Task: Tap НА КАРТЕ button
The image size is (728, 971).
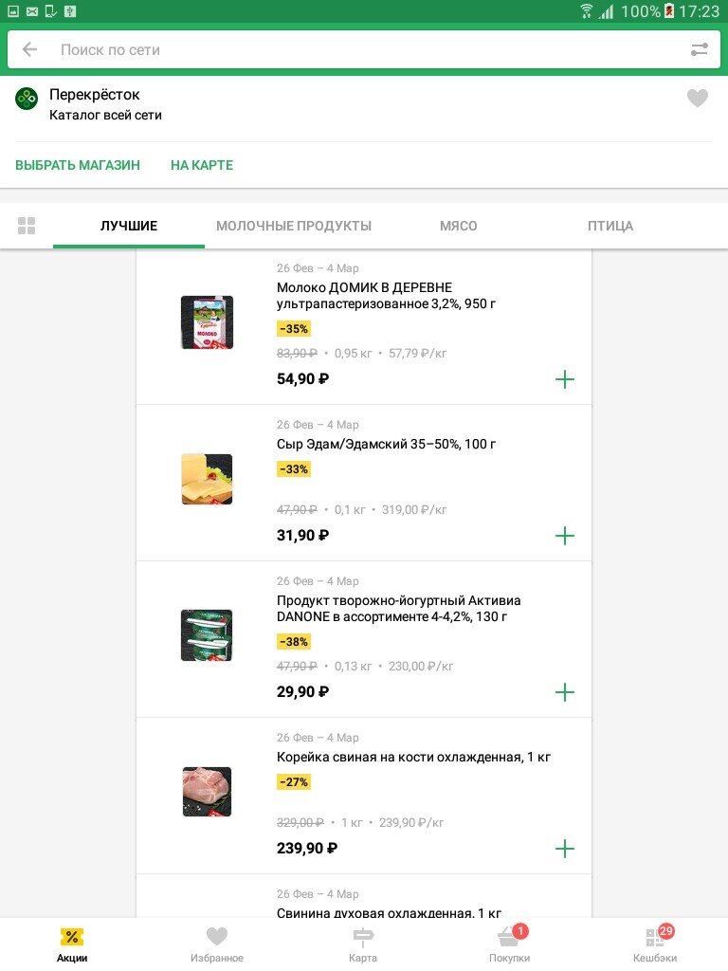Action: (x=202, y=165)
